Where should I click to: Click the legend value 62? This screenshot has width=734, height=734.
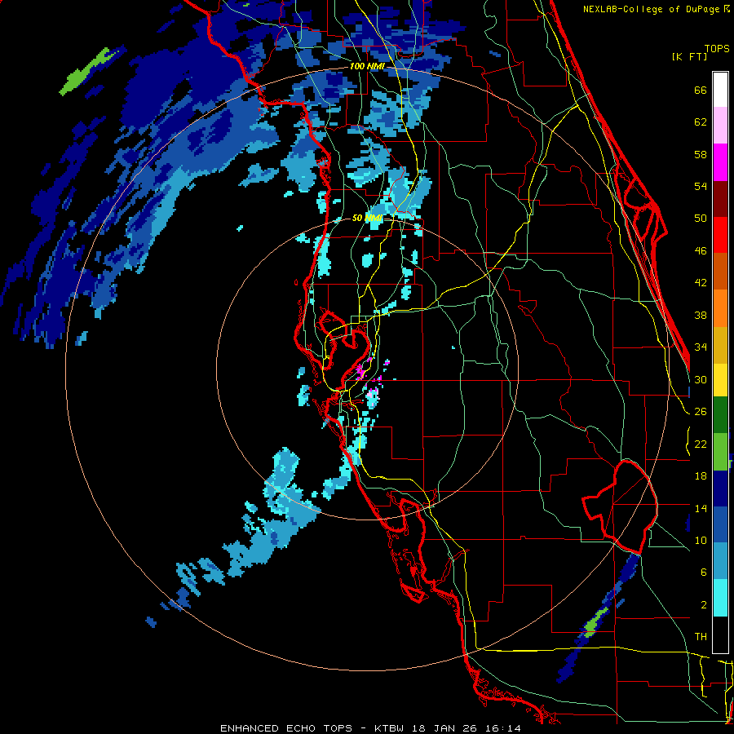pos(701,122)
